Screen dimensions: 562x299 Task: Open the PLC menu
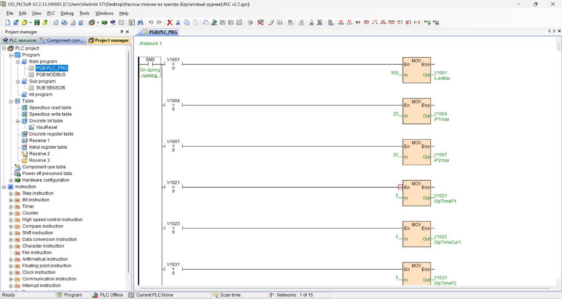[x=51, y=13]
